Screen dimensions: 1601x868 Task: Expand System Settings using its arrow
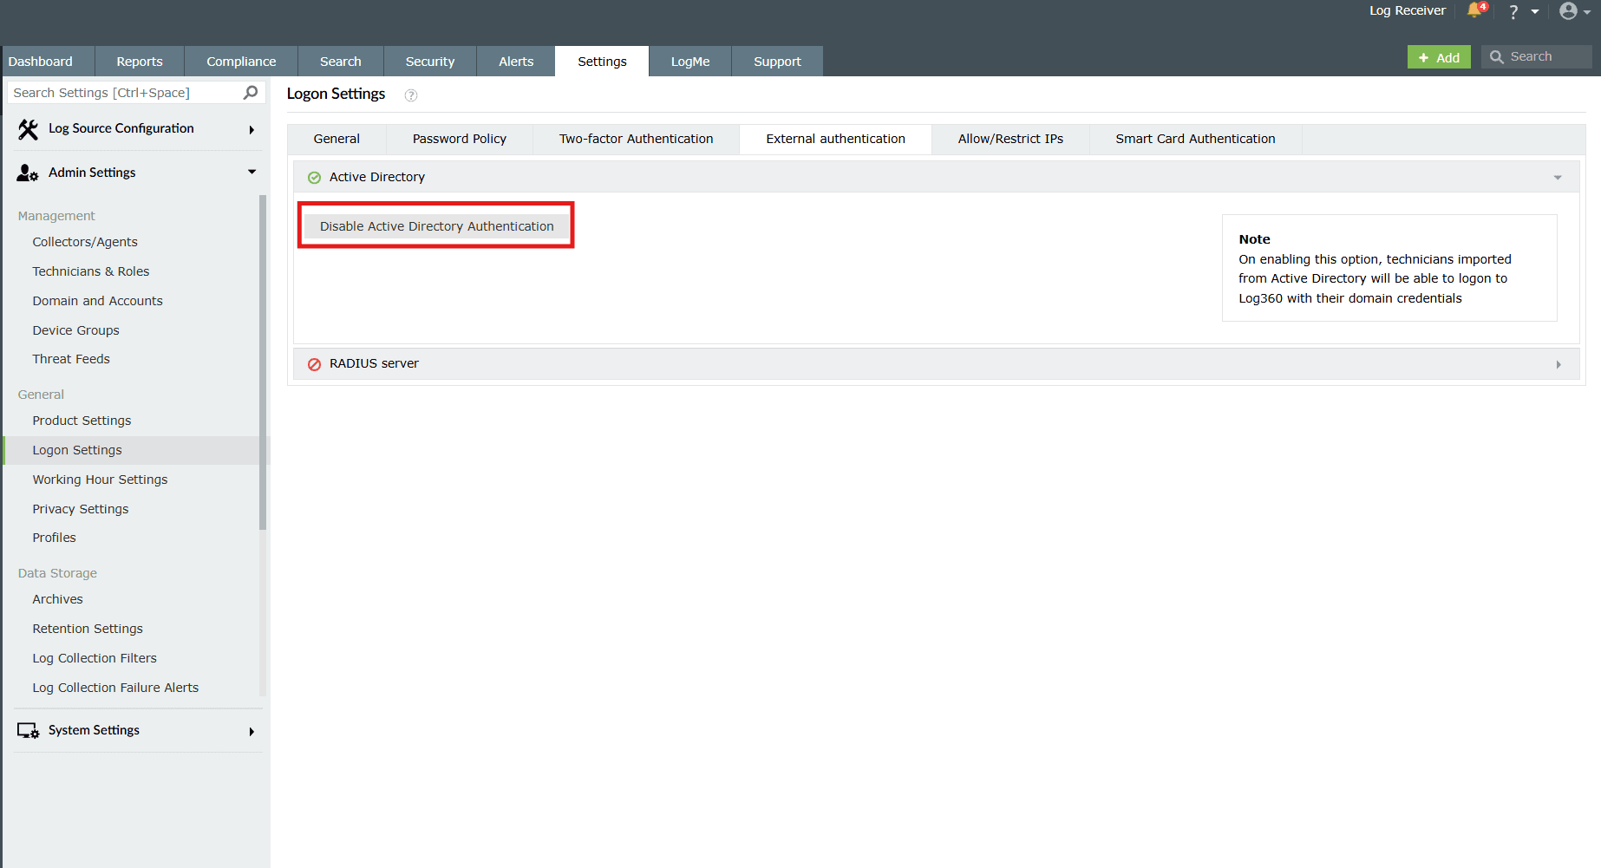(x=252, y=732)
